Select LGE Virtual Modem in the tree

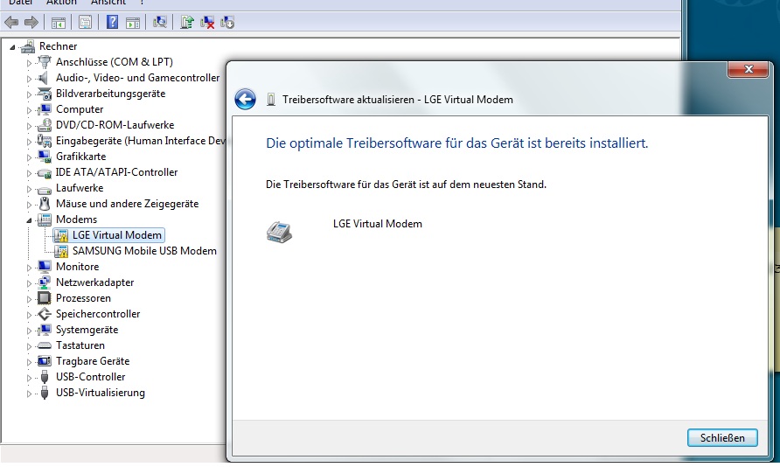(117, 235)
